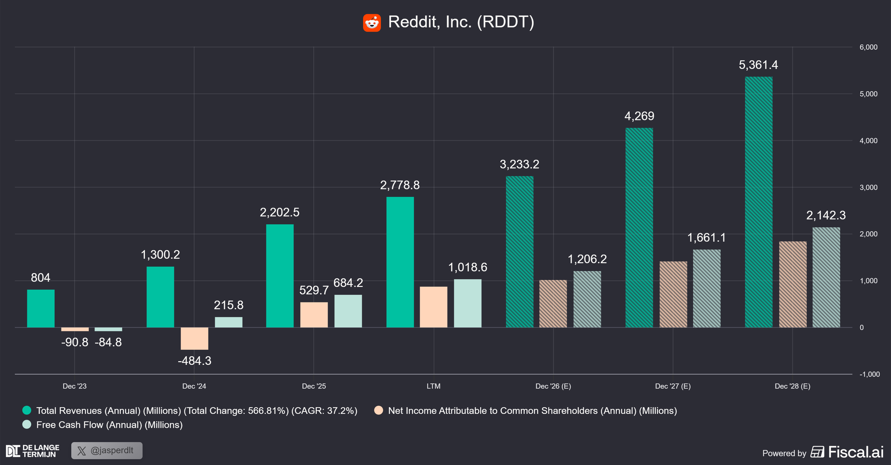
Task: Select the Dec '25 revenue bar
Action: click(x=280, y=276)
